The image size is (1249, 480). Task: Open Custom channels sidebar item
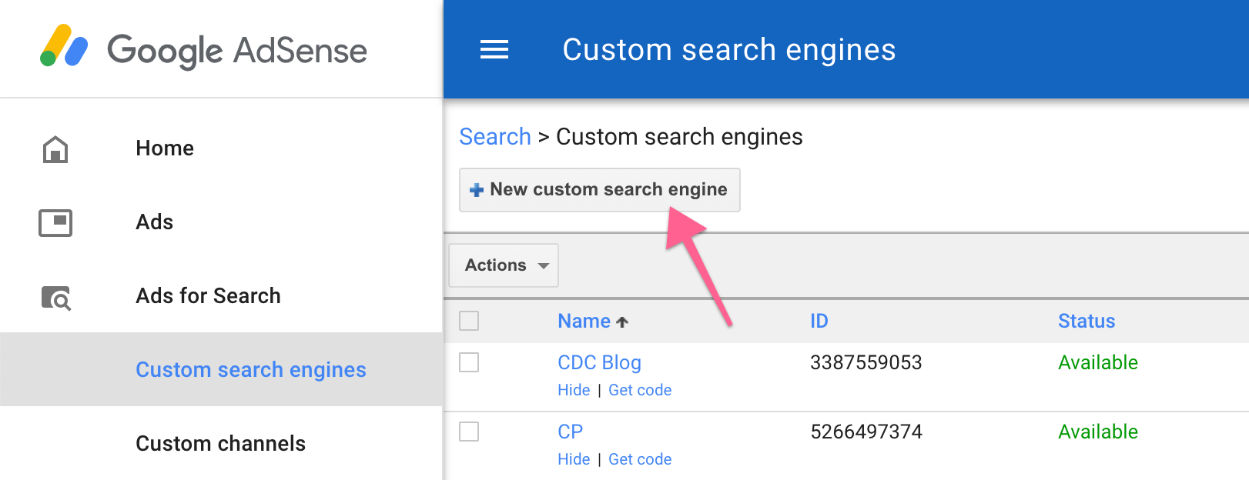coord(221,443)
